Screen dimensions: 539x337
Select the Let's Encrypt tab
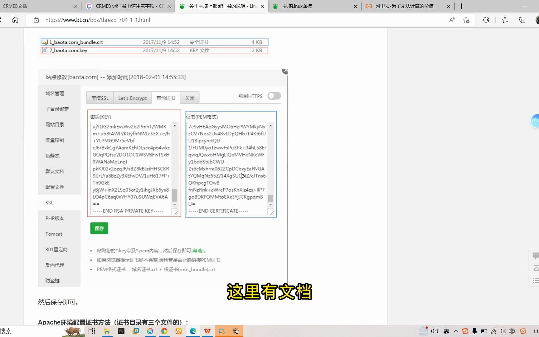[132, 98]
